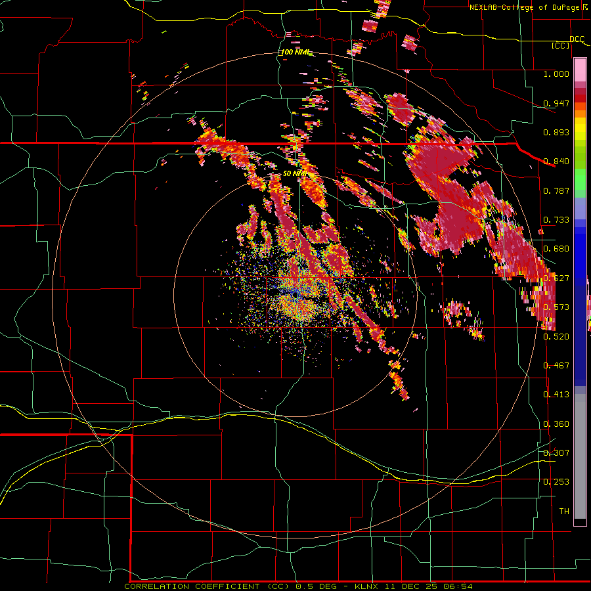Select the 0.680 scale value
The height and width of the screenshot is (591, 591).
tap(556, 249)
